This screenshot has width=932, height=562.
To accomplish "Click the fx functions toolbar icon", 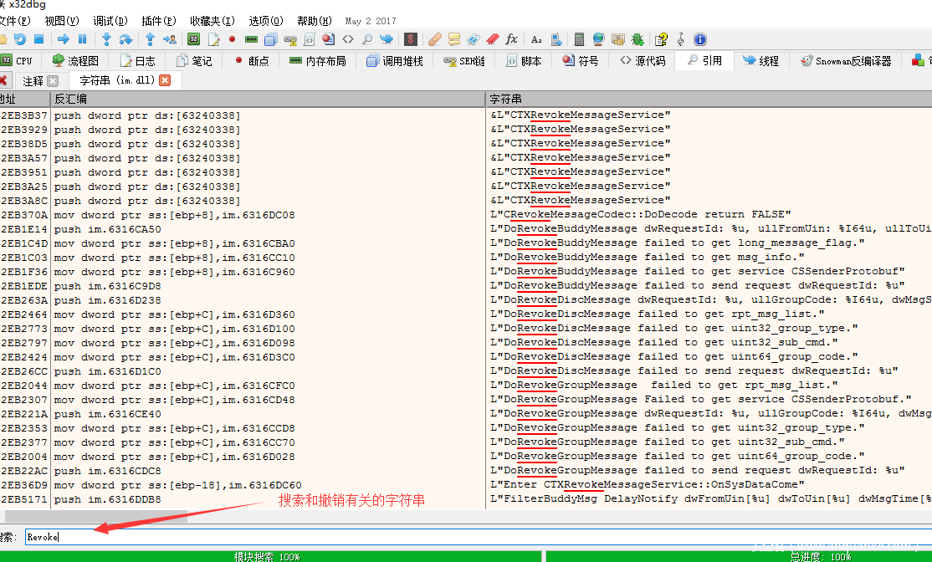I will [x=511, y=39].
